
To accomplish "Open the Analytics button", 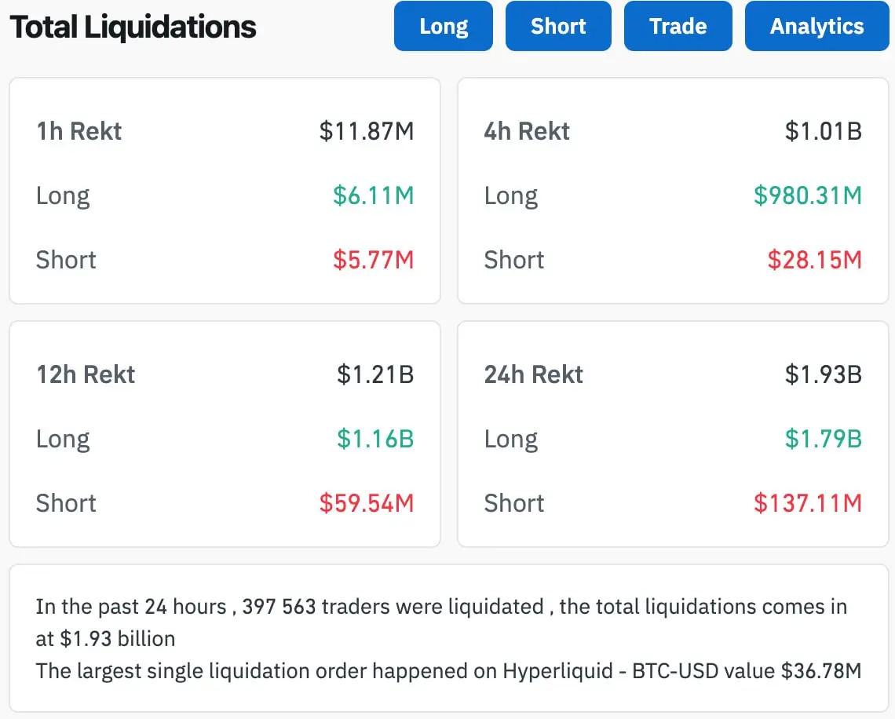I will (816, 26).
